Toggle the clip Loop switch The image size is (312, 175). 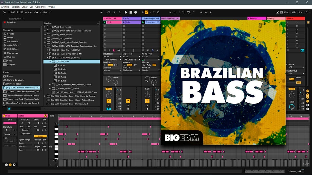40,136
